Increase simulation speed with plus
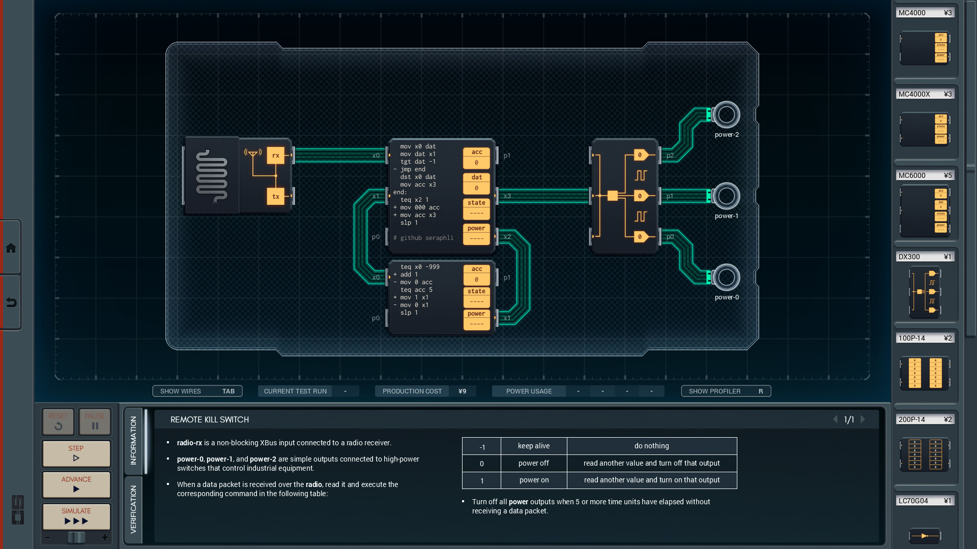The height and width of the screenshot is (549, 977). [105, 537]
